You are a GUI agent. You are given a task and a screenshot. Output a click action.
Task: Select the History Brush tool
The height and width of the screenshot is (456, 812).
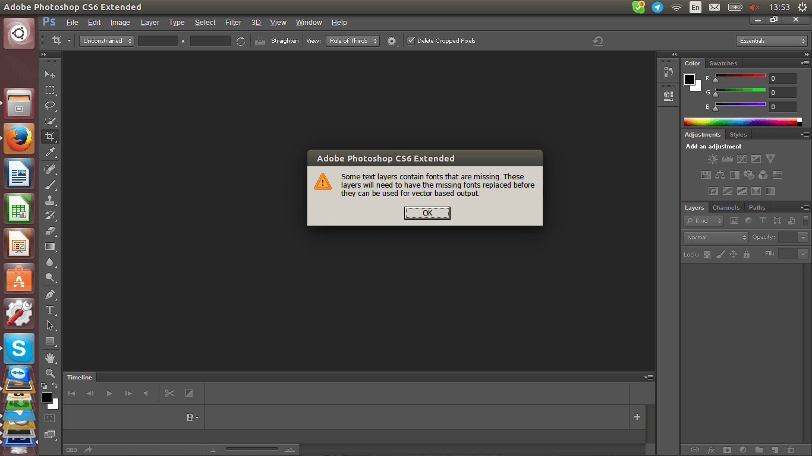pyautogui.click(x=51, y=216)
